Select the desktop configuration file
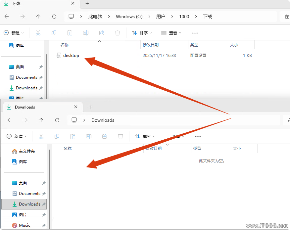290x230 pixels. (x=70, y=55)
